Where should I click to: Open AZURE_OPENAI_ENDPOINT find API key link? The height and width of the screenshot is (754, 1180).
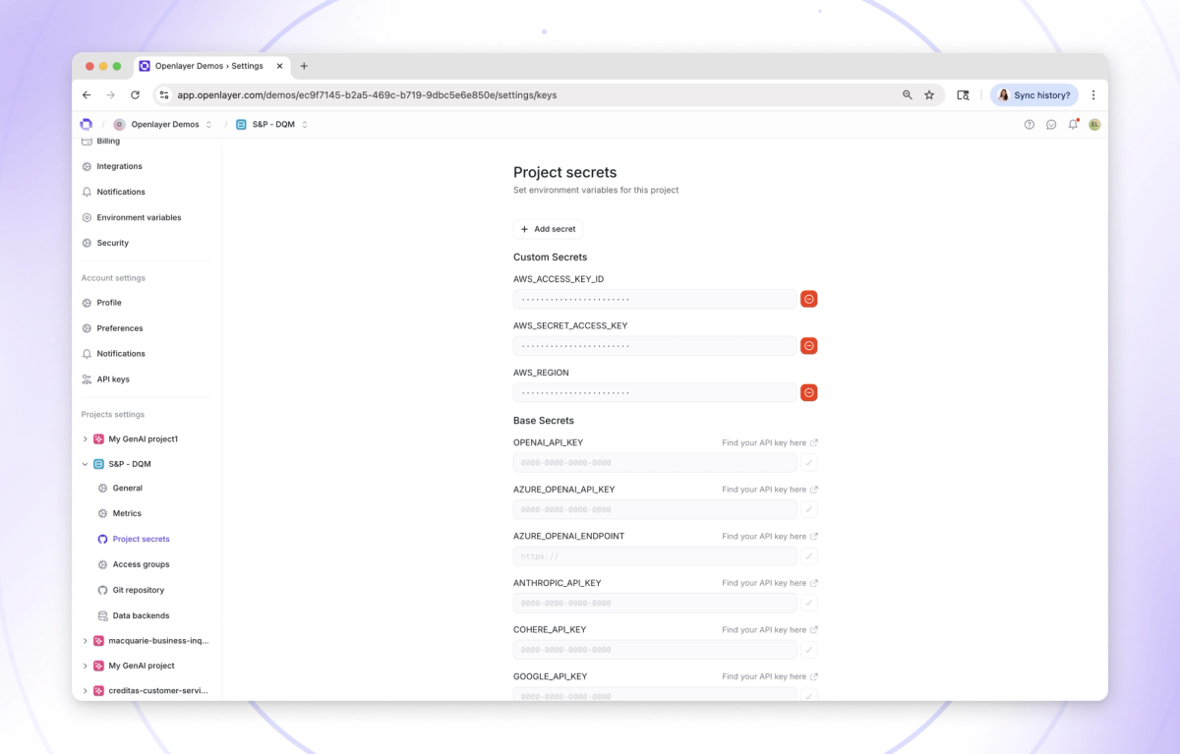[x=770, y=537]
